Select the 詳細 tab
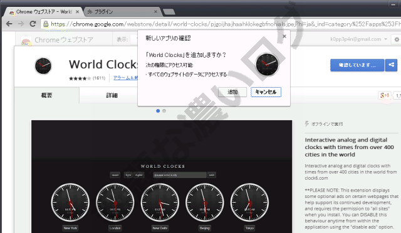 click(112, 95)
